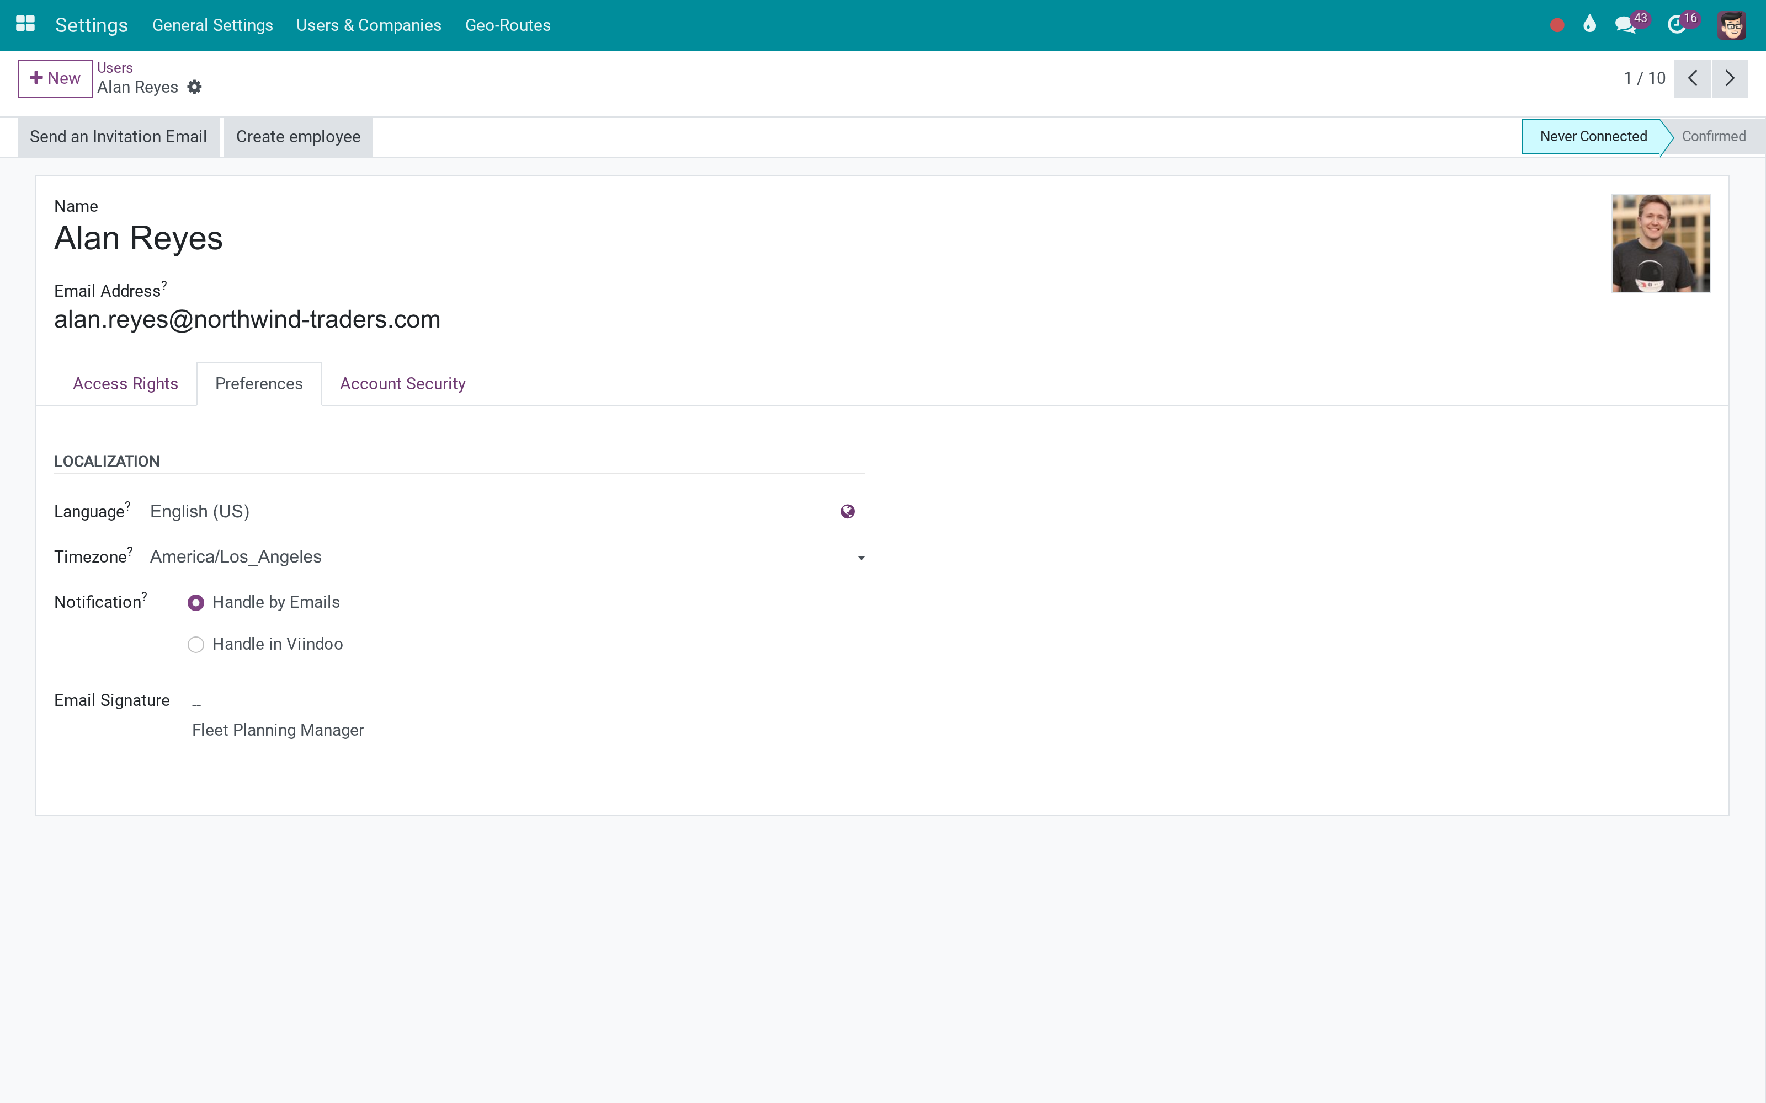This screenshot has height=1103, width=1766.
Task: Open the apps grid menu icon
Action: (x=25, y=25)
